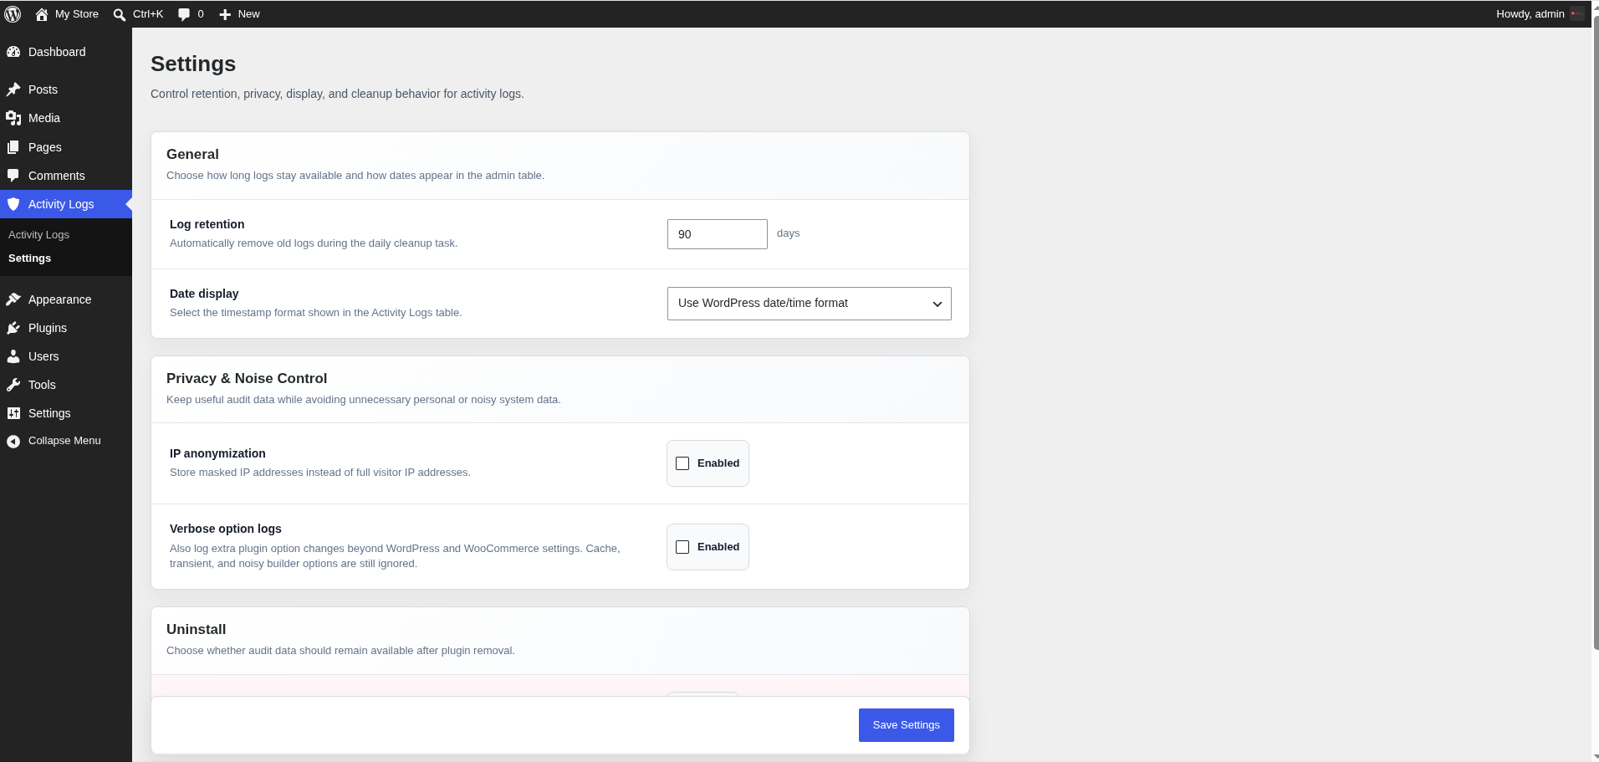Open the Ctrl+K search magnifier icon
Image resolution: width=1599 pixels, height=762 pixels.
click(x=120, y=14)
